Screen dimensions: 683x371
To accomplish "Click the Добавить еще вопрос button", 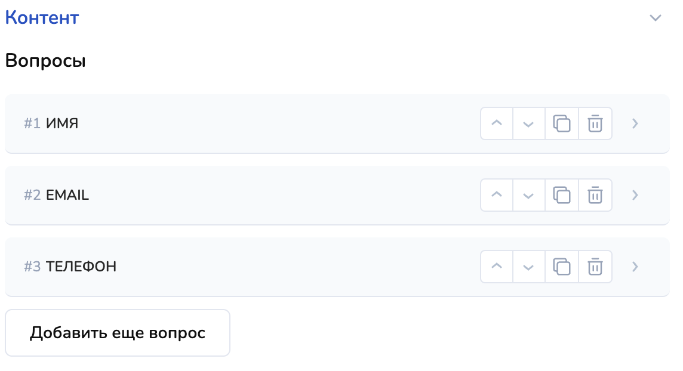I will point(118,333).
